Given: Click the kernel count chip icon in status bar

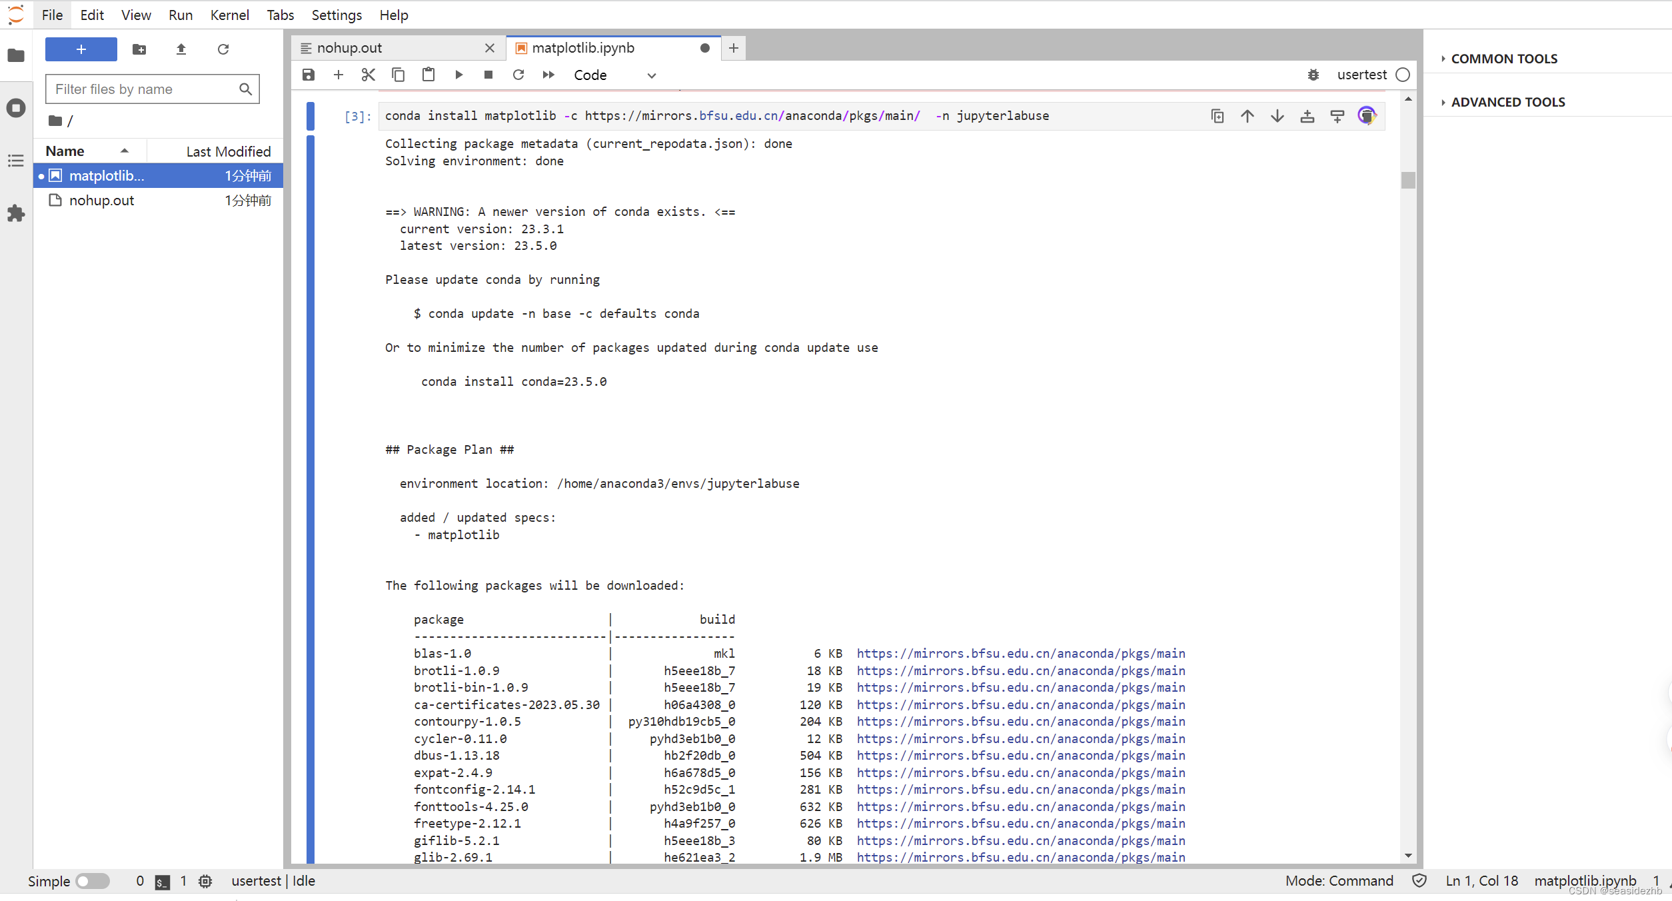Looking at the screenshot, I should 205,881.
